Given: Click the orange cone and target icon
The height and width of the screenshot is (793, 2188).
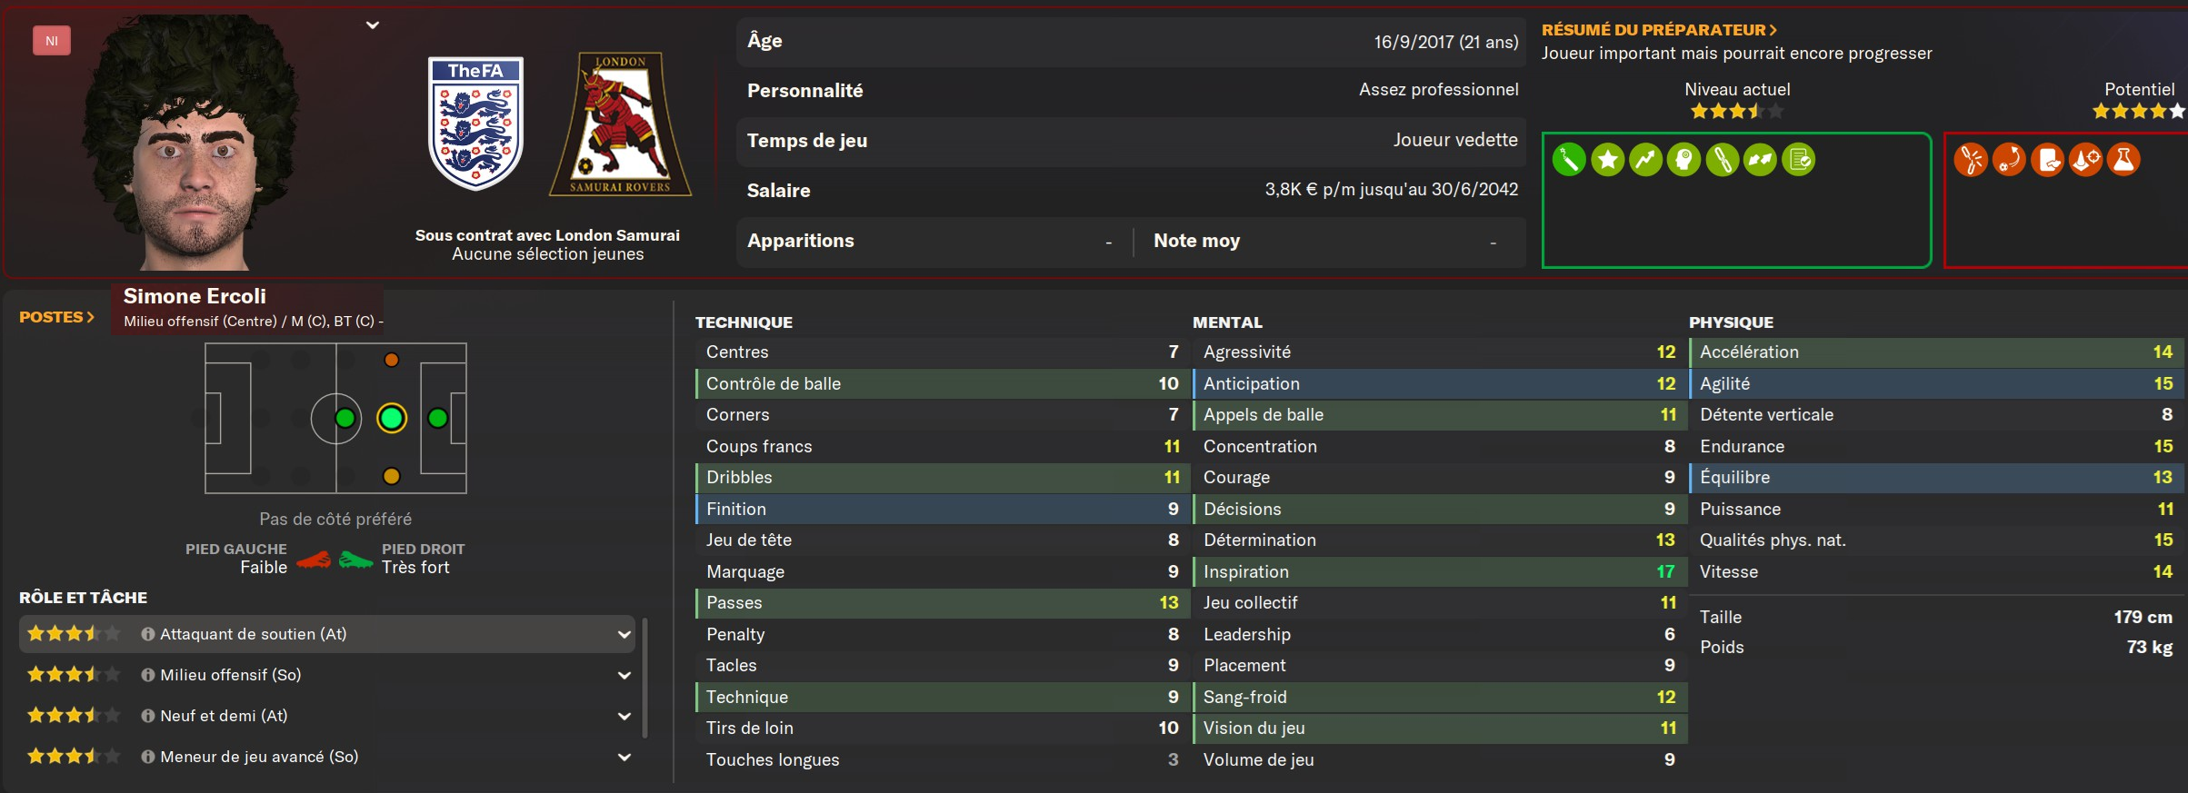Looking at the screenshot, I should pos(2085,160).
